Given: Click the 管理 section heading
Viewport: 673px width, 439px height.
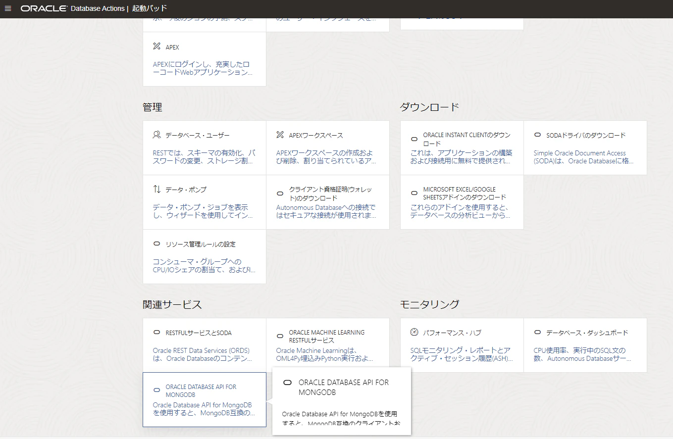Looking at the screenshot, I should (x=153, y=107).
